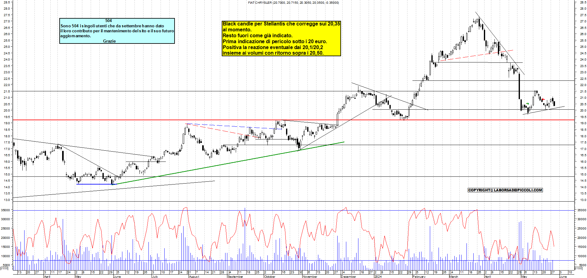
Task: Click the 'October' month label
Action: 270,276
